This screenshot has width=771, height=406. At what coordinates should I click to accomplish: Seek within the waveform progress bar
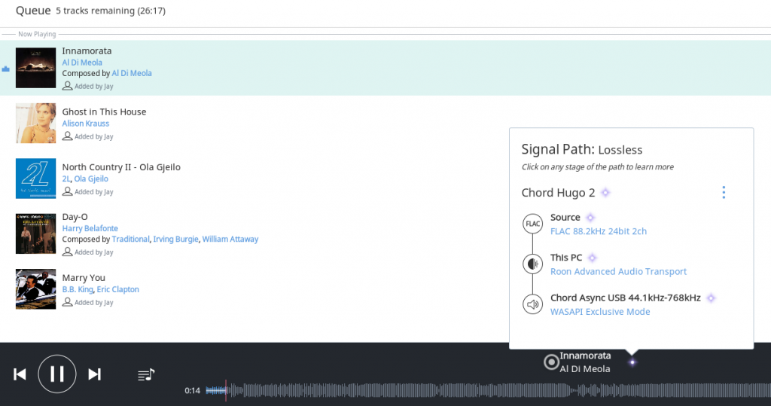(452, 390)
